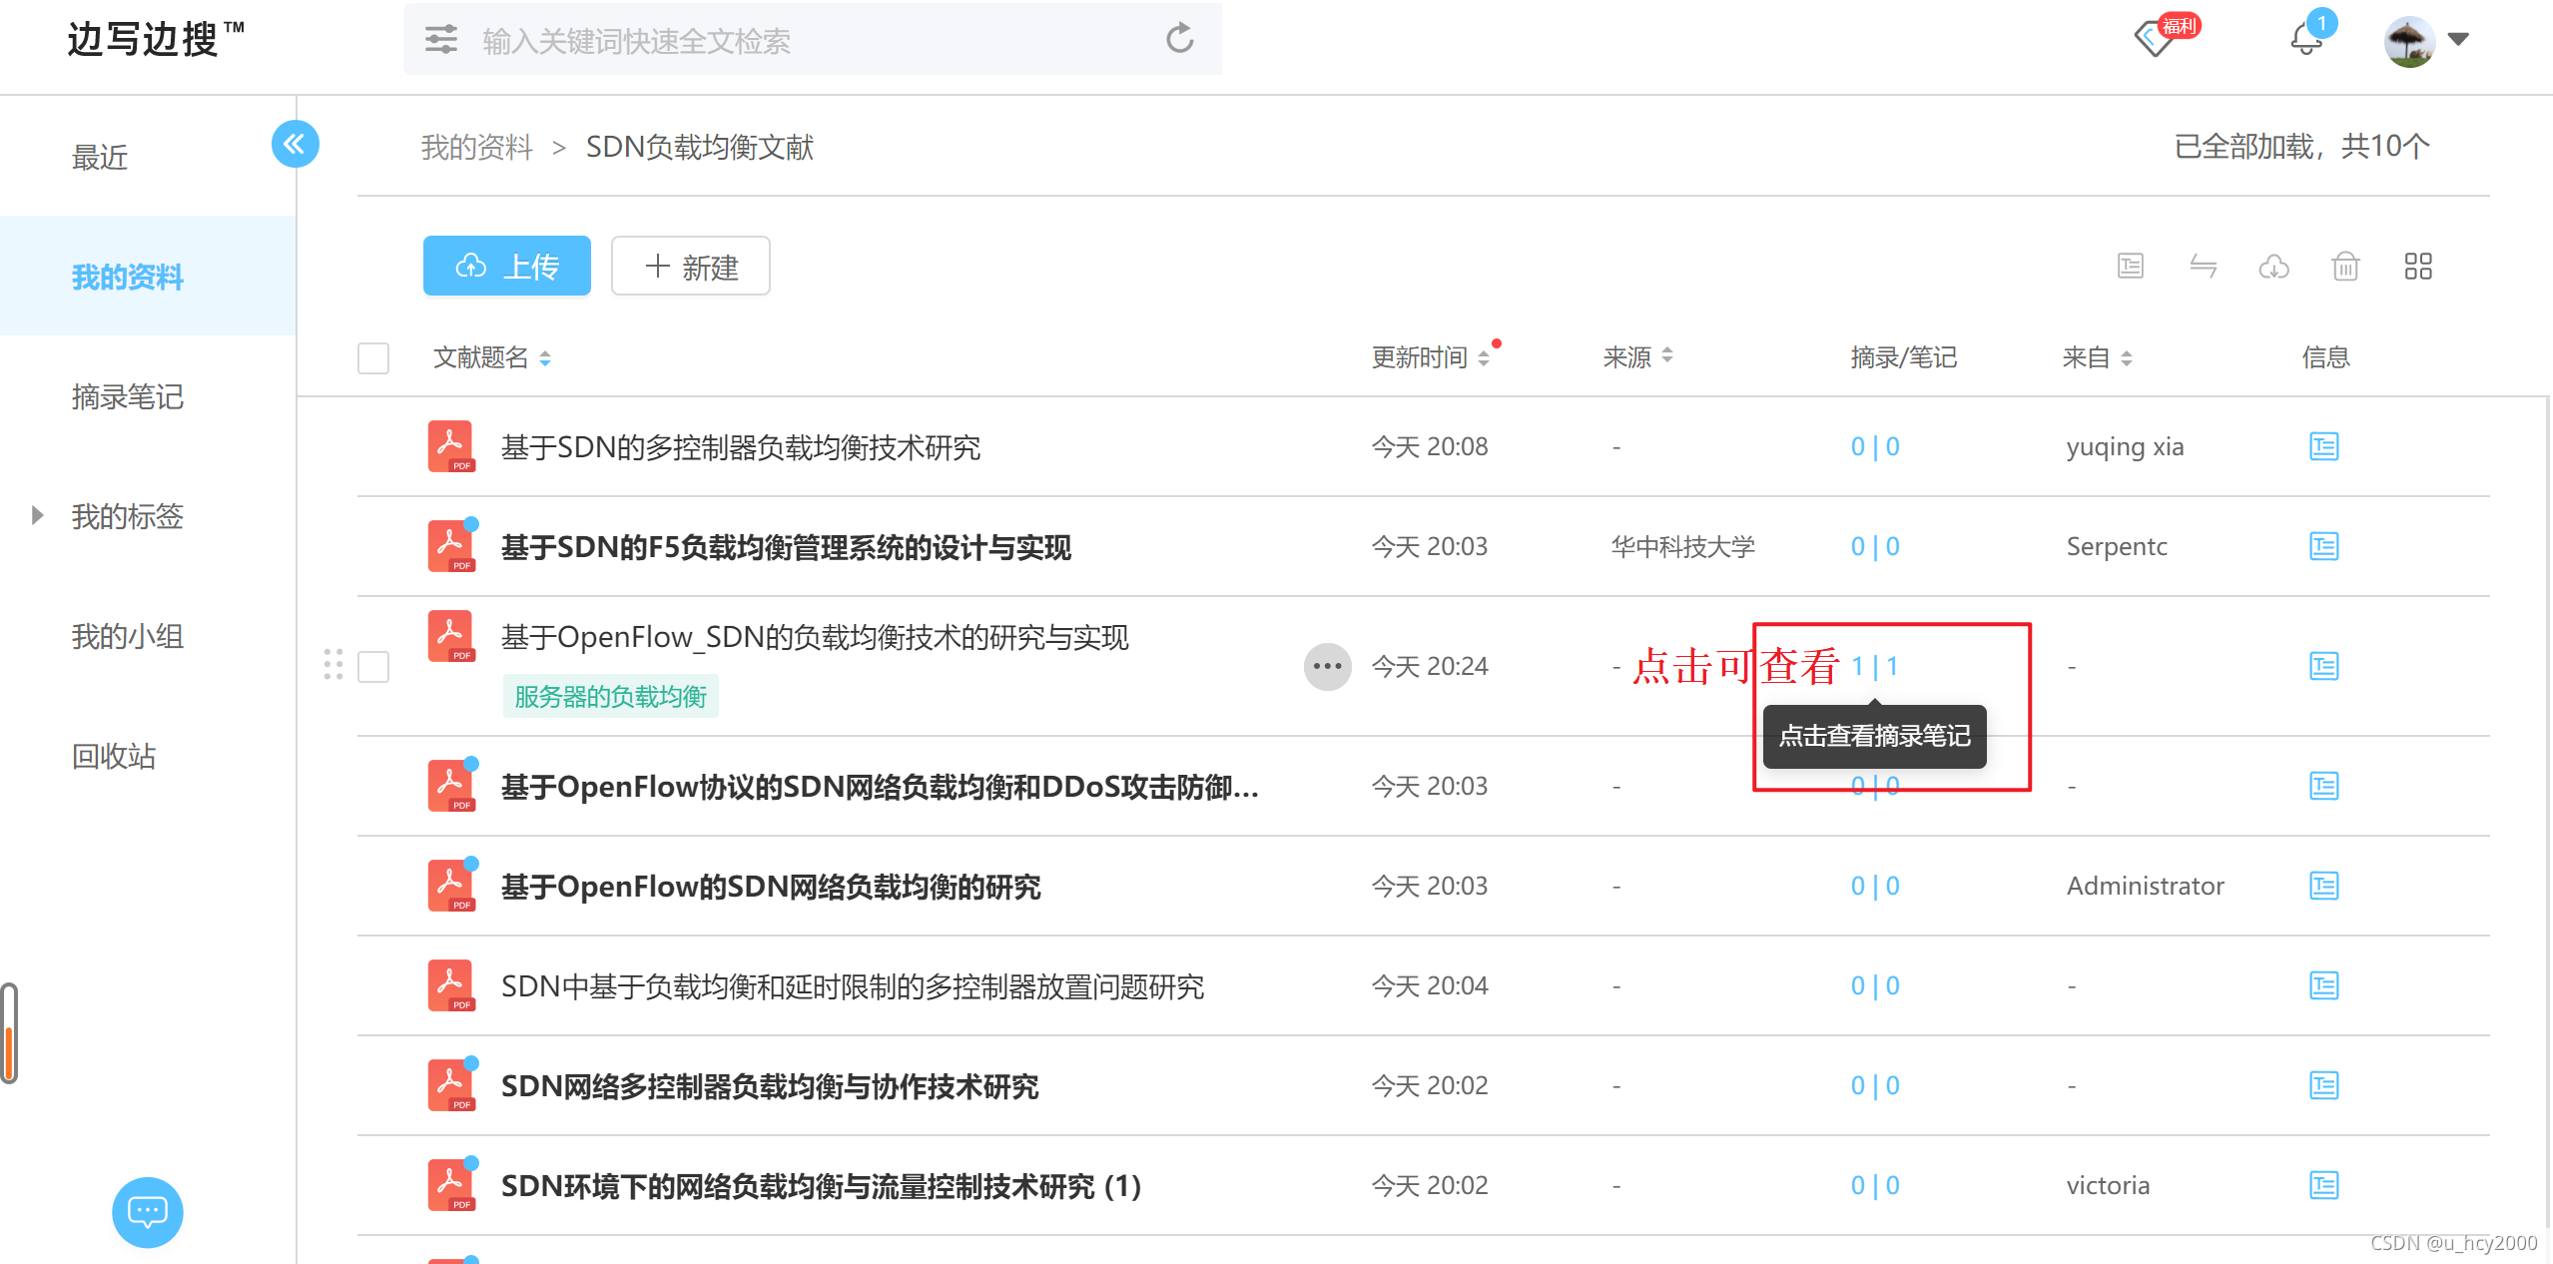The image size is (2553, 1264).
Task: Open notes count 0|0 for yuqing xia row
Action: (1875, 446)
